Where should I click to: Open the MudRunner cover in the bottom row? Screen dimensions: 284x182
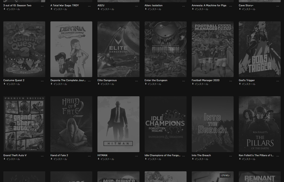coord(118,177)
